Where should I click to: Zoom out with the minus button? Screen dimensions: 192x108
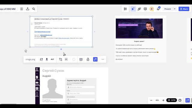coord(151,100)
